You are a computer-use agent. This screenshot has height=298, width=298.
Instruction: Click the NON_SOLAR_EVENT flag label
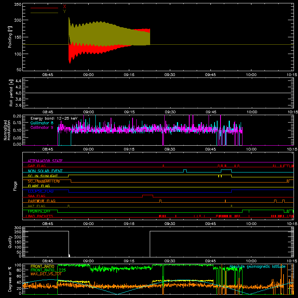[x=45, y=171]
